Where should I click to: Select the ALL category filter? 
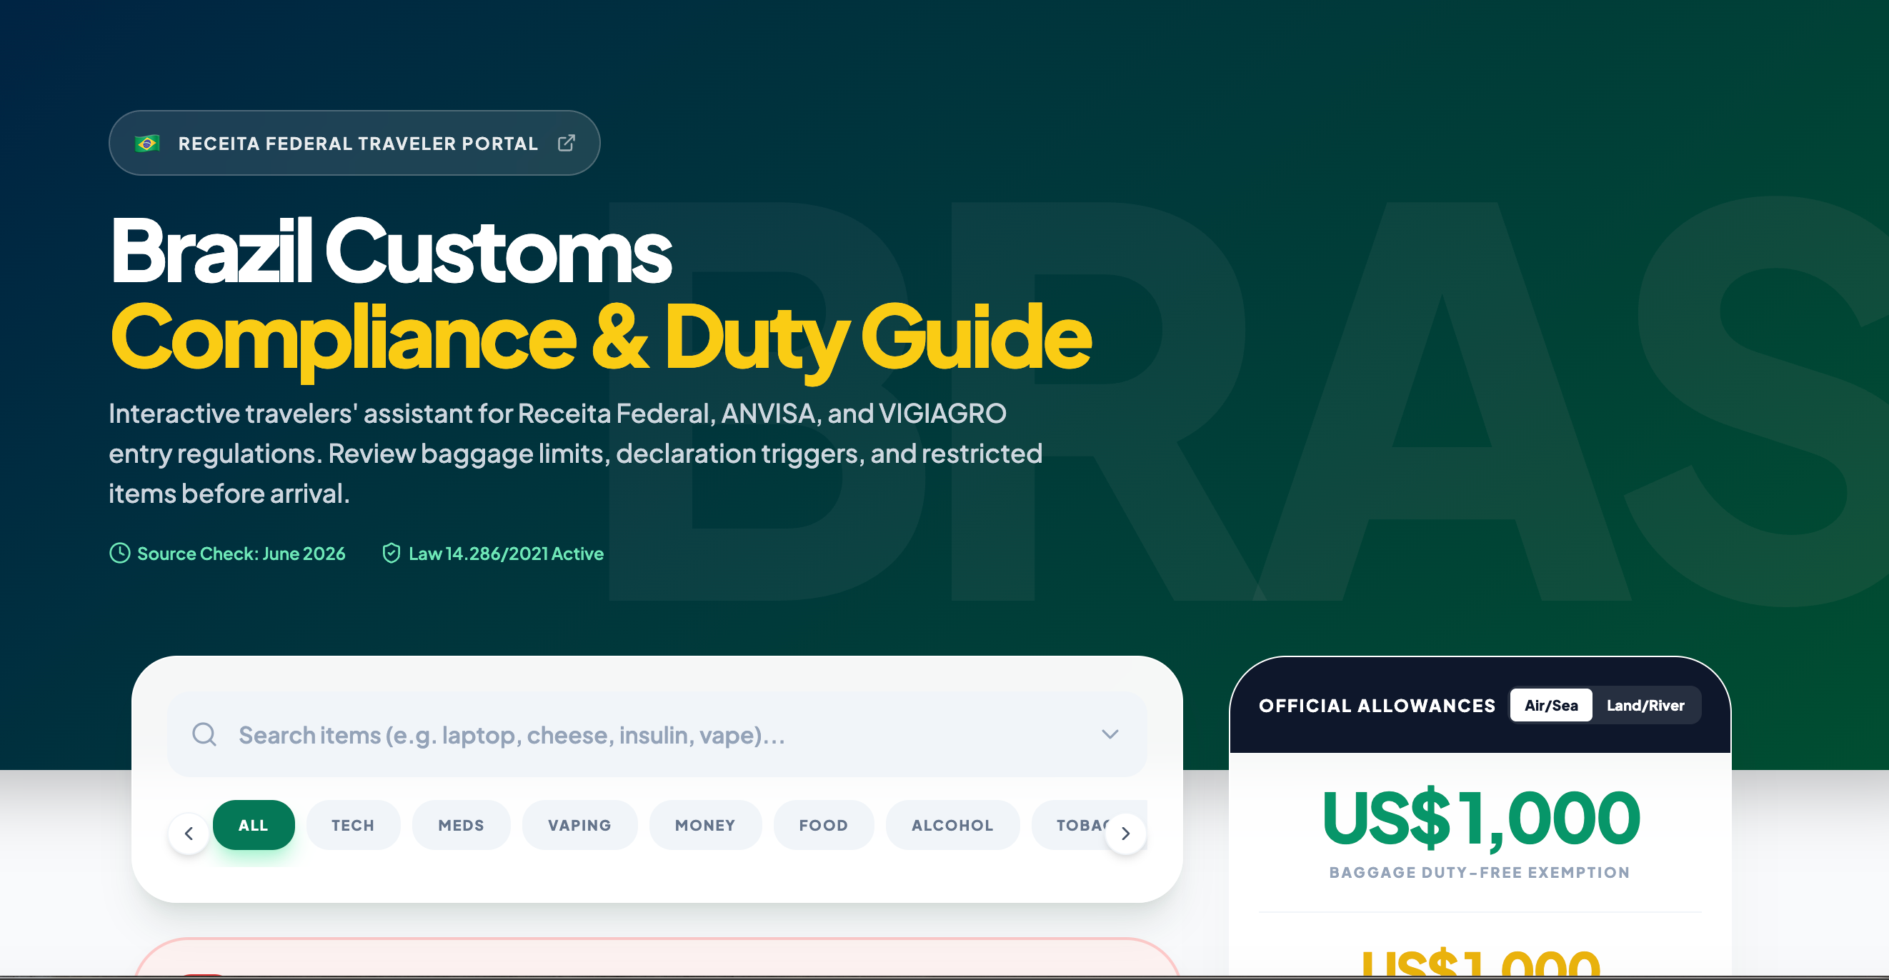pyautogui.click(x=254, y=824)
